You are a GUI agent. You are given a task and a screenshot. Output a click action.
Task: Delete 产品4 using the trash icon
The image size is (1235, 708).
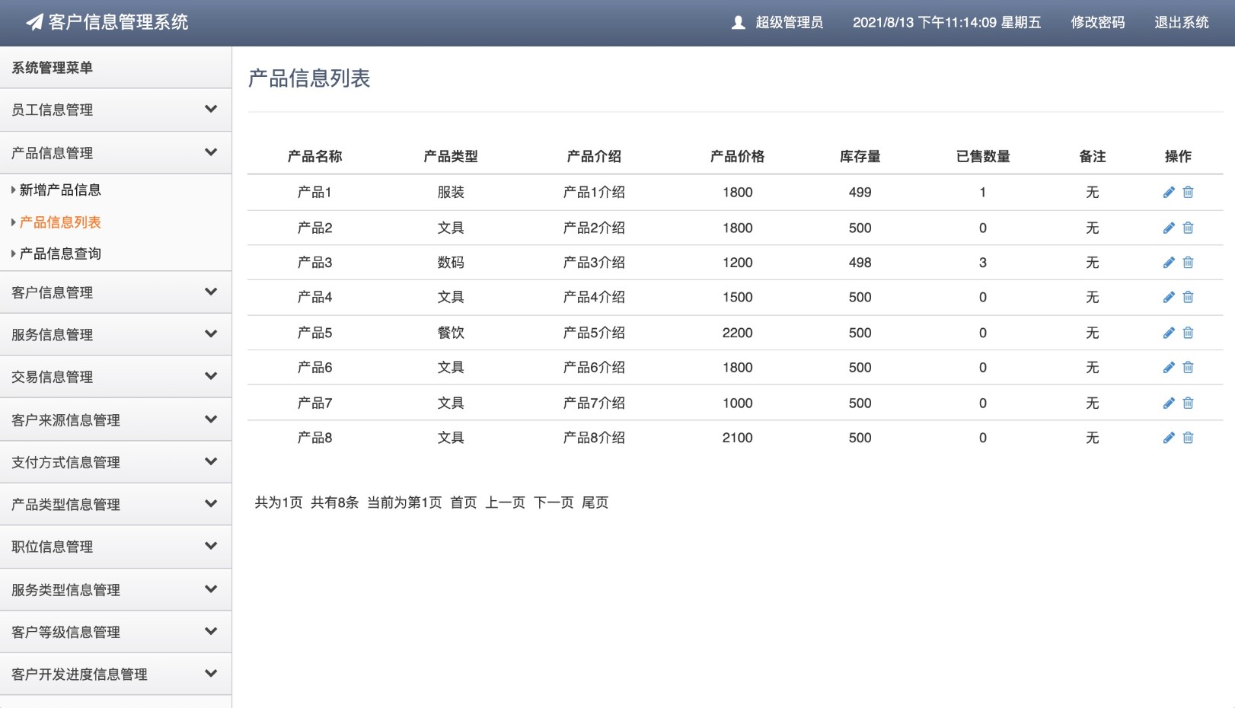pyautogui.click(x=1188, y=298)
